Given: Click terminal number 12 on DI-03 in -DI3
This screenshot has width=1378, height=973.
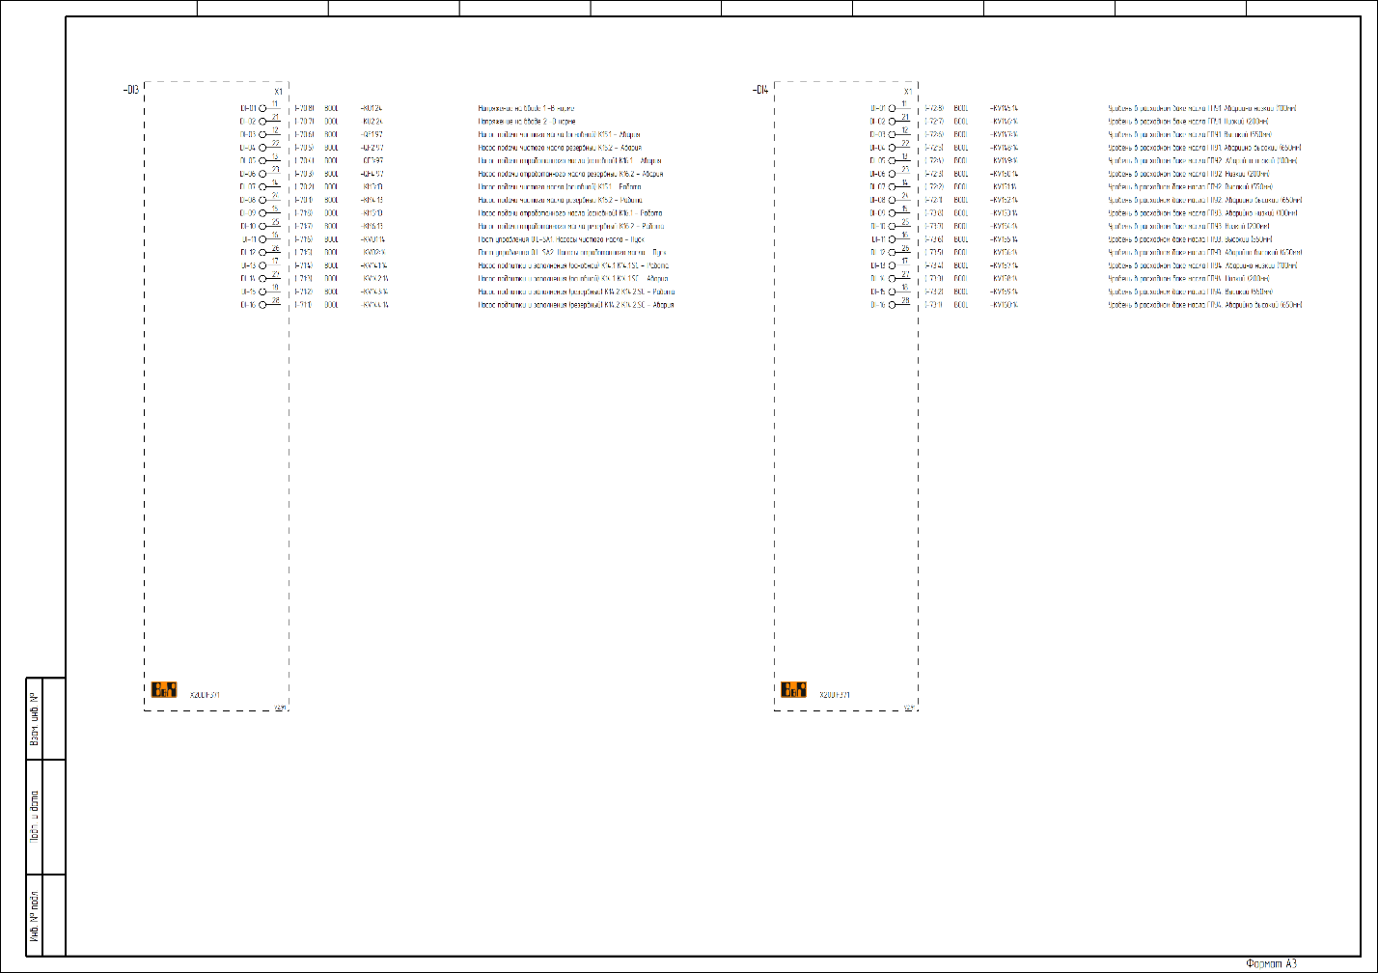Looking at the screenshot, I should [x=275, y=130].
